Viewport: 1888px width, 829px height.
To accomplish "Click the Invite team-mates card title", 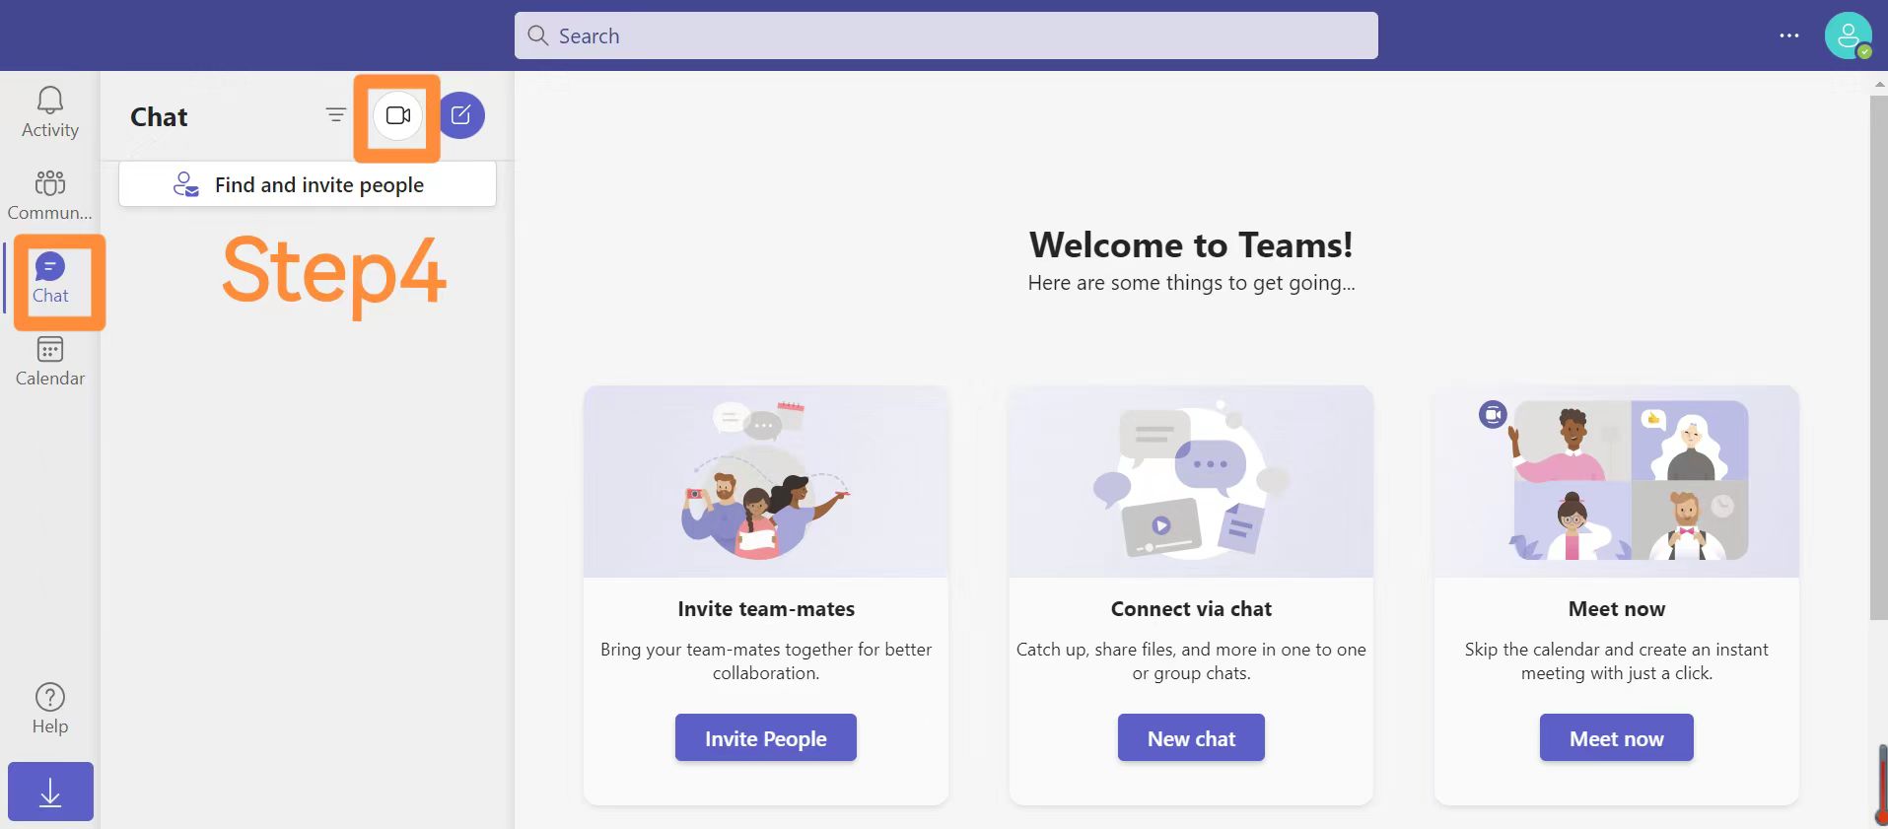I will coord(766,609).
